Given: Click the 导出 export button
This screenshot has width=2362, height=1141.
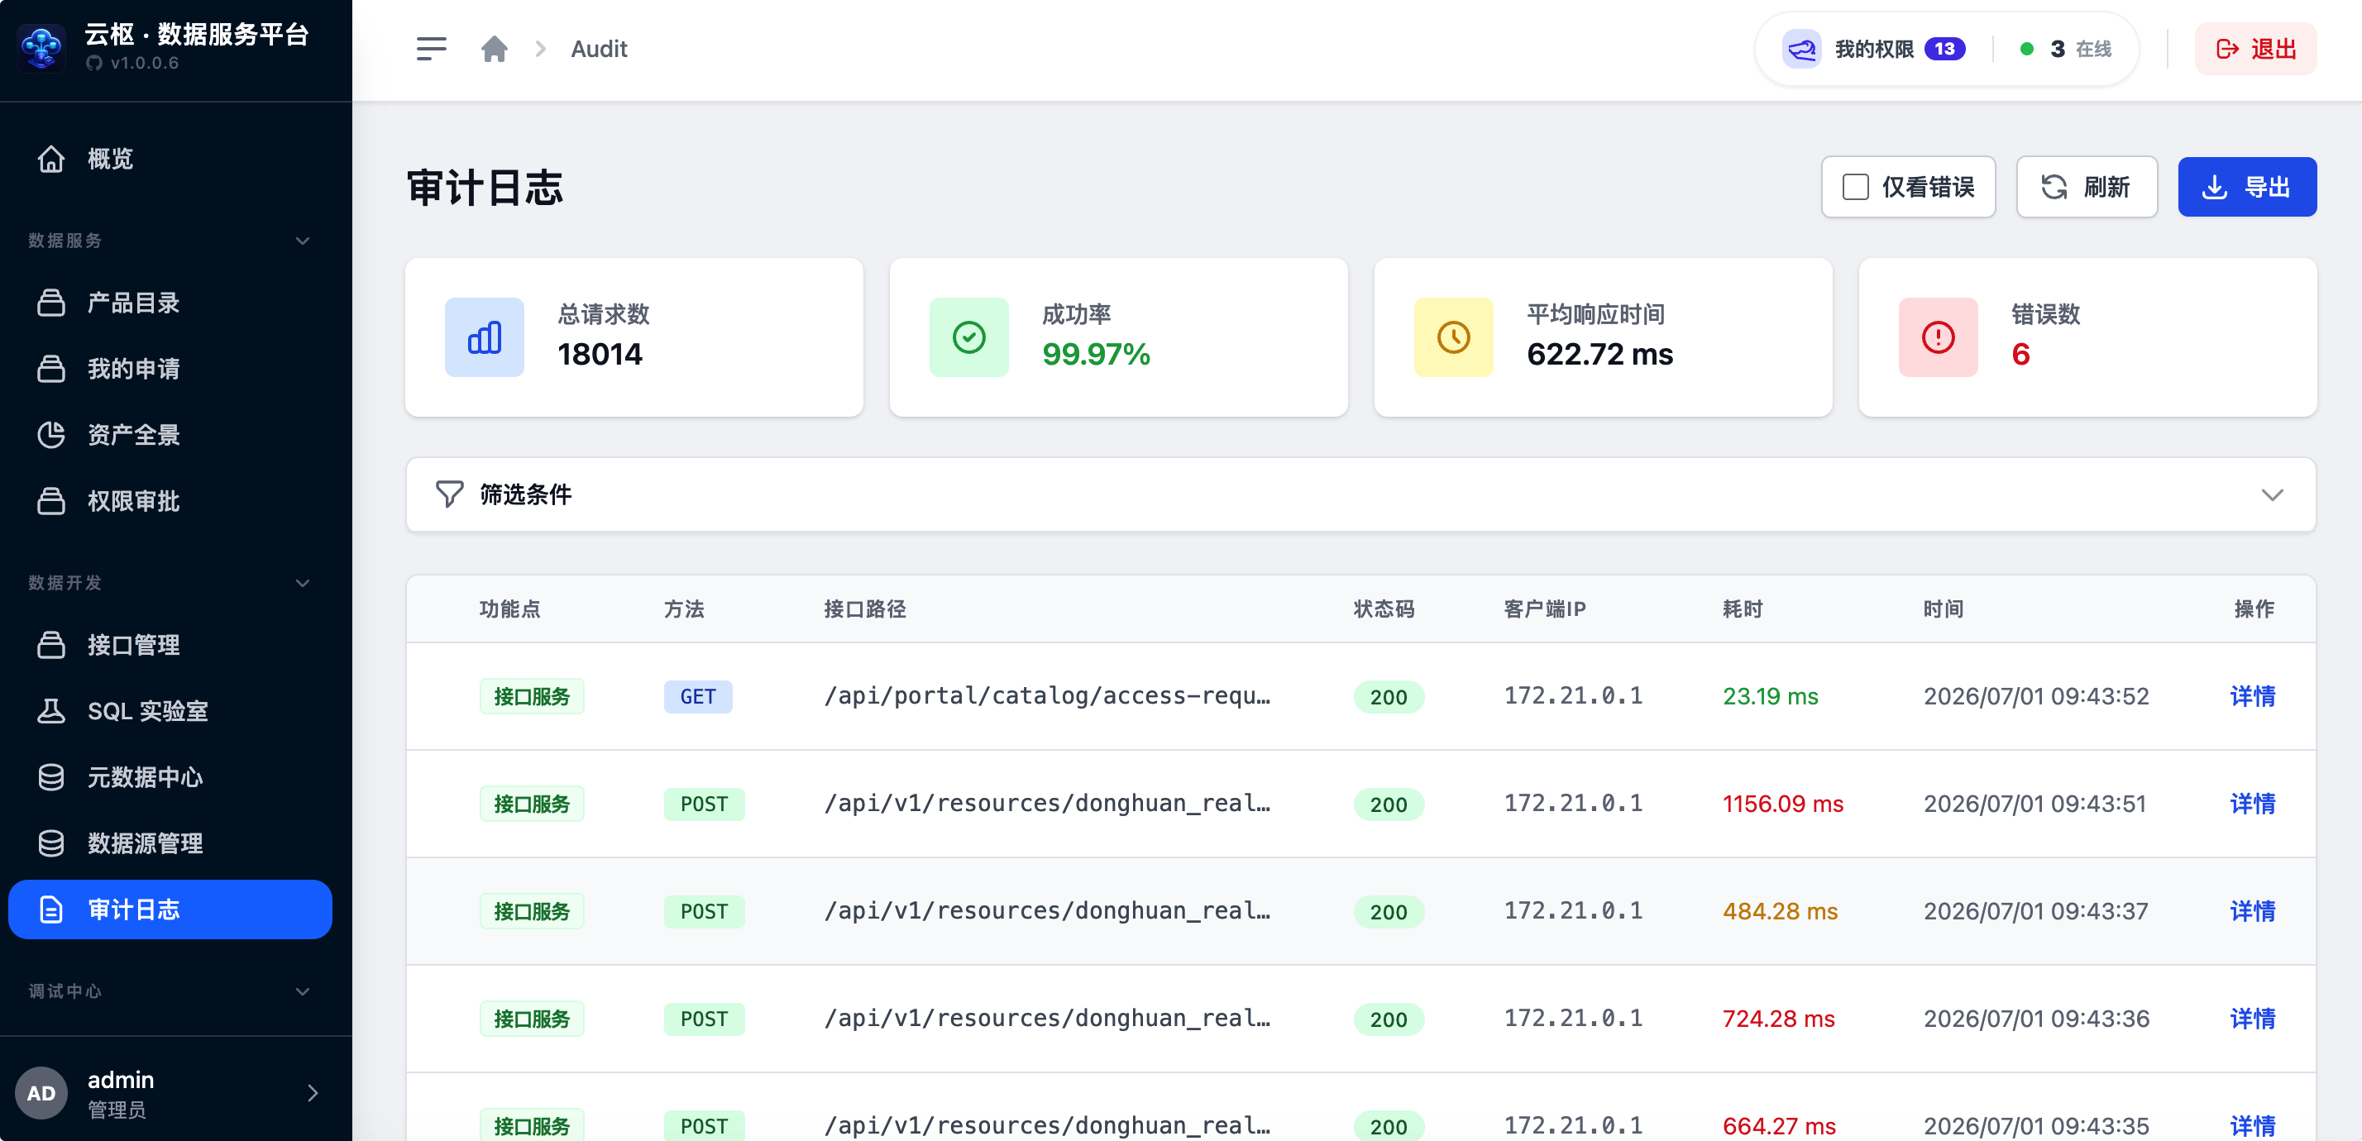Looking at the screenshot, I should pos(2246,187).
